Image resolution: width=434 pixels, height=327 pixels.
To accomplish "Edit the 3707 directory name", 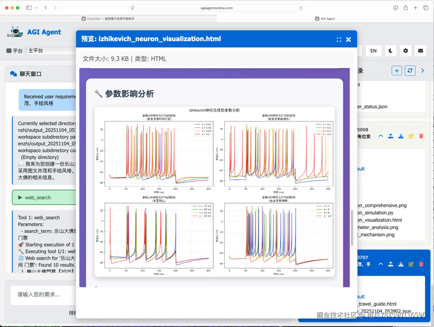I will (411, 264).
